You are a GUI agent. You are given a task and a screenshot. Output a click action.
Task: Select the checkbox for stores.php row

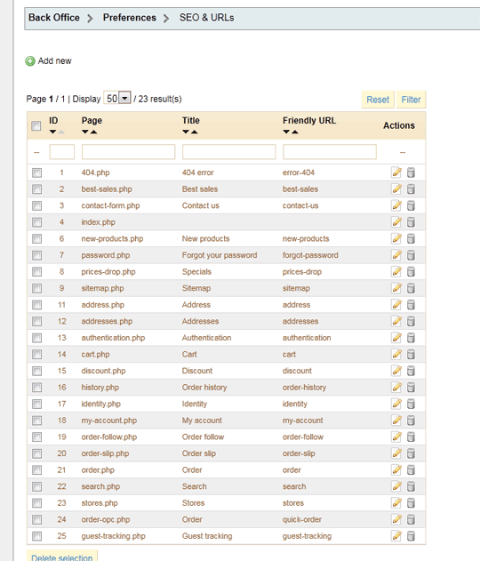[36, 503]
